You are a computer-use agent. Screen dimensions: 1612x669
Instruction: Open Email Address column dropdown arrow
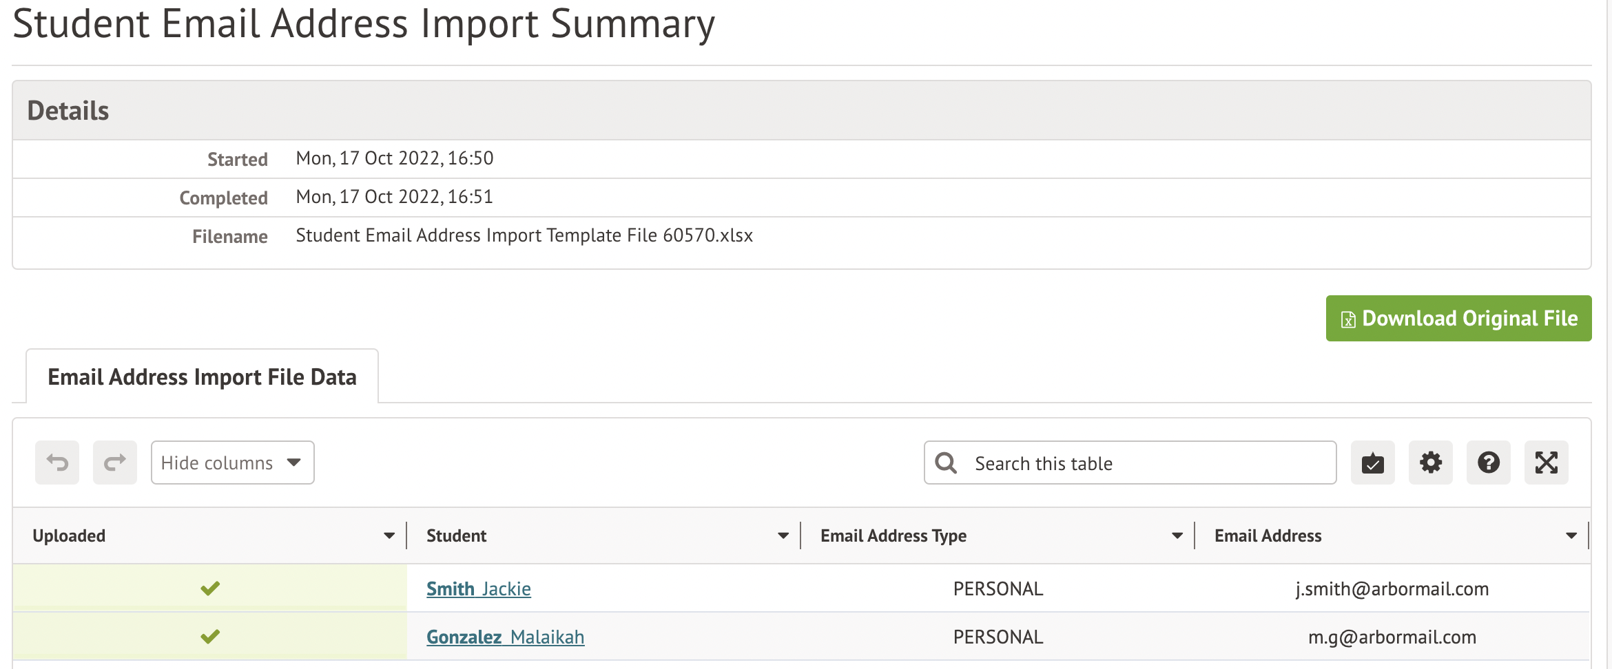1571,536
